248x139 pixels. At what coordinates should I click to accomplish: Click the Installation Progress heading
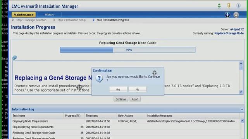[33, 27]
